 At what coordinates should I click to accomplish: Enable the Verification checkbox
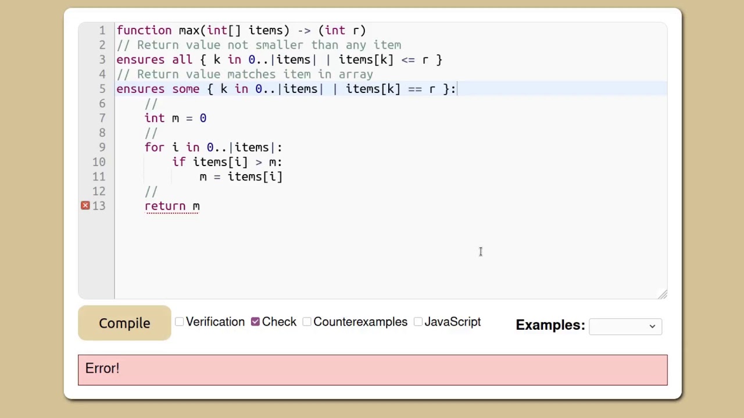(x=180, y=322)
